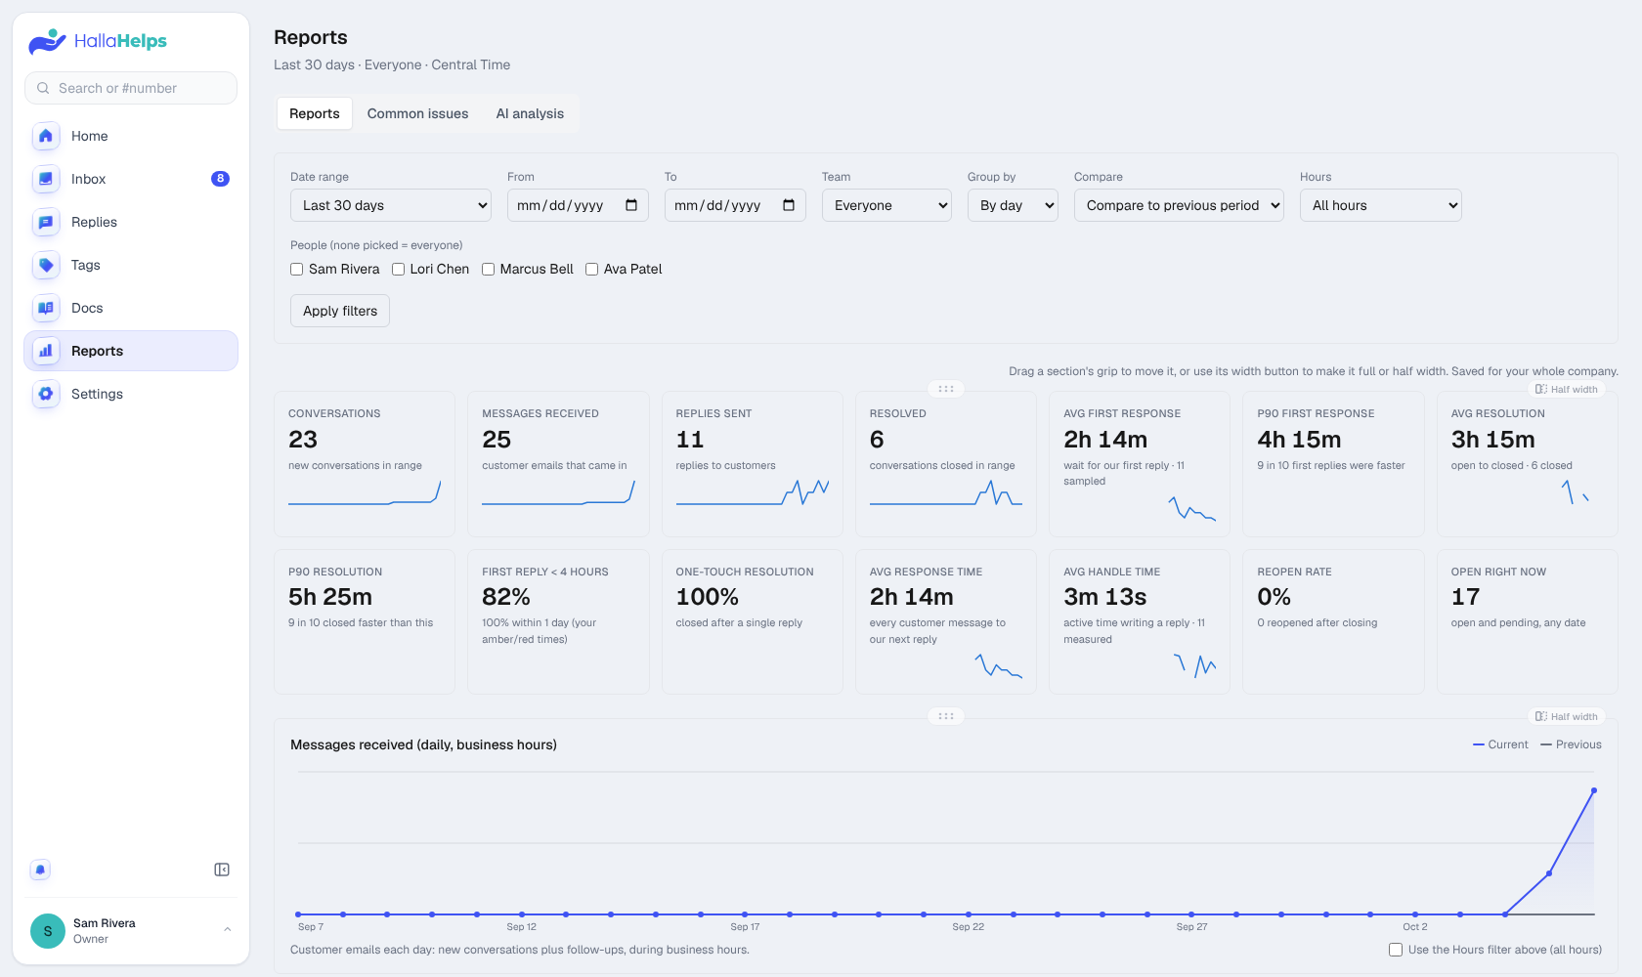Open the To date calendar picker icon
Image resolution: width=1642 pixels, height=977 pixels.
coord(789,205)
